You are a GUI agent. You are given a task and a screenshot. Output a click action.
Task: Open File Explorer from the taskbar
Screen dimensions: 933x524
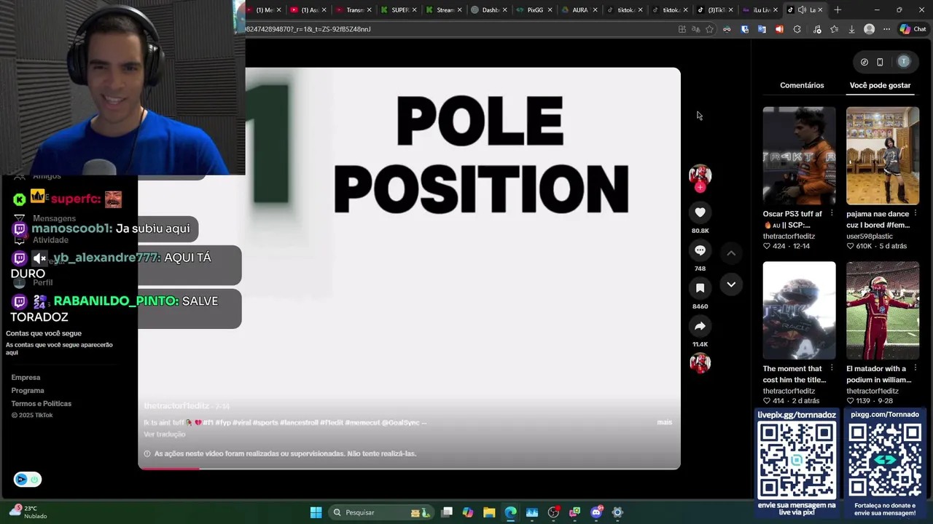pos(489,512)
